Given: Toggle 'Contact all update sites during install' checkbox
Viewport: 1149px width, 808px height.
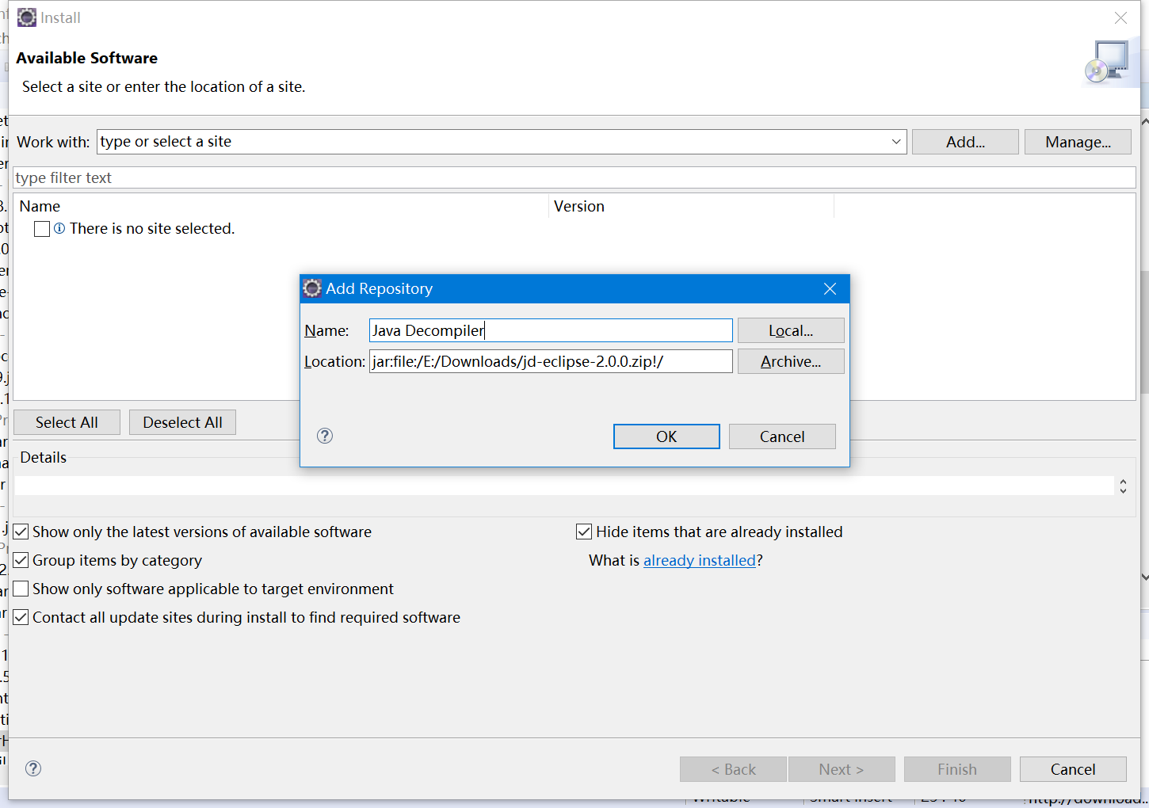Looking at the screenshot, I should point(21,617).
